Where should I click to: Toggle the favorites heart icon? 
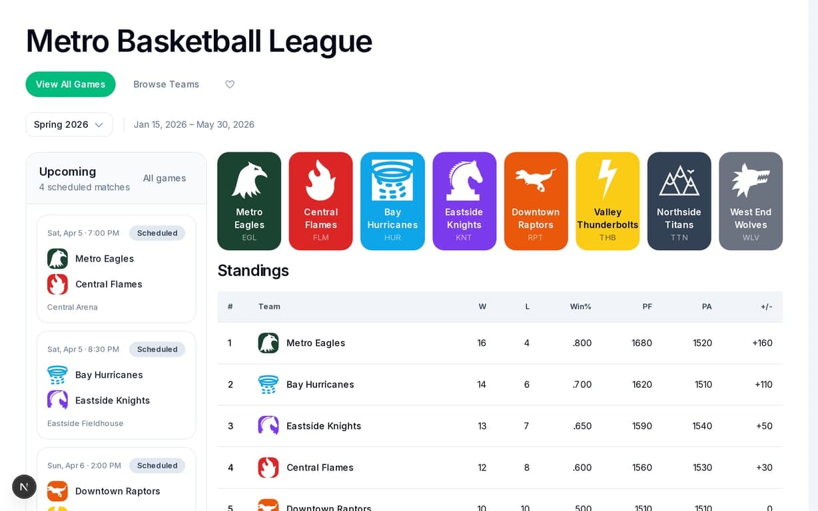pyautogui.click(x=230, y=84)
